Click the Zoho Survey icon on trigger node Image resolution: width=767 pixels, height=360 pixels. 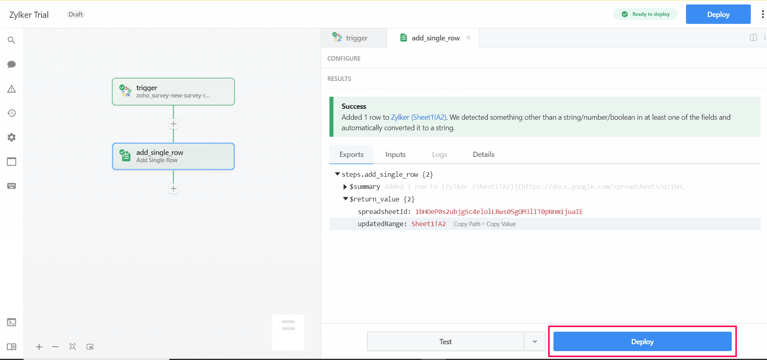125,91
